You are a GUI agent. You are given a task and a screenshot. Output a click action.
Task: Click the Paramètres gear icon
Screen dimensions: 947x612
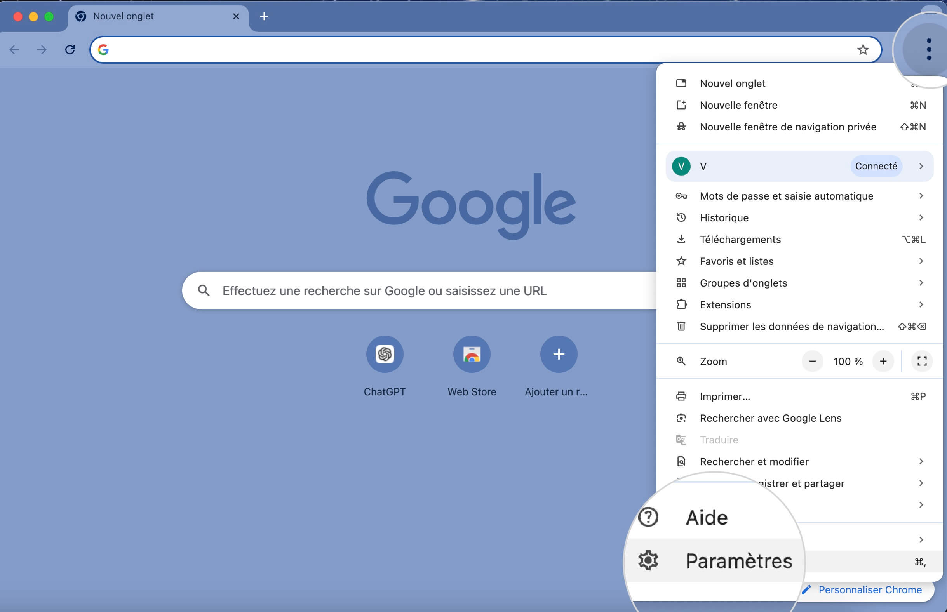pos(648,561)
